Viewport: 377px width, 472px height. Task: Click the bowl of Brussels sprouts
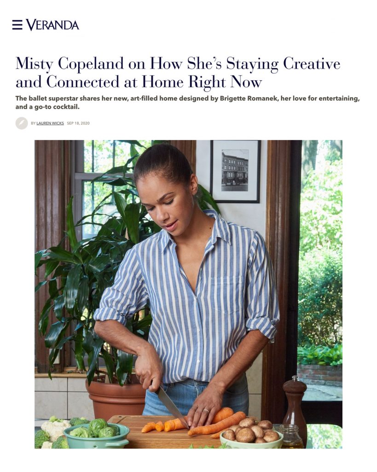(96, 435)
